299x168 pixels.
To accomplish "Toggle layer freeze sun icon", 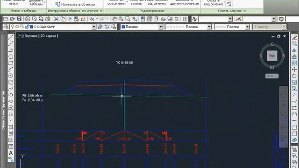I will [17, 27].
